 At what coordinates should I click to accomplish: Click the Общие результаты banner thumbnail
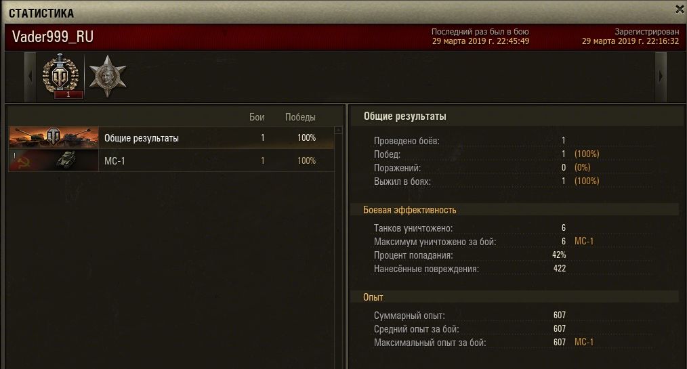(54, 138)
